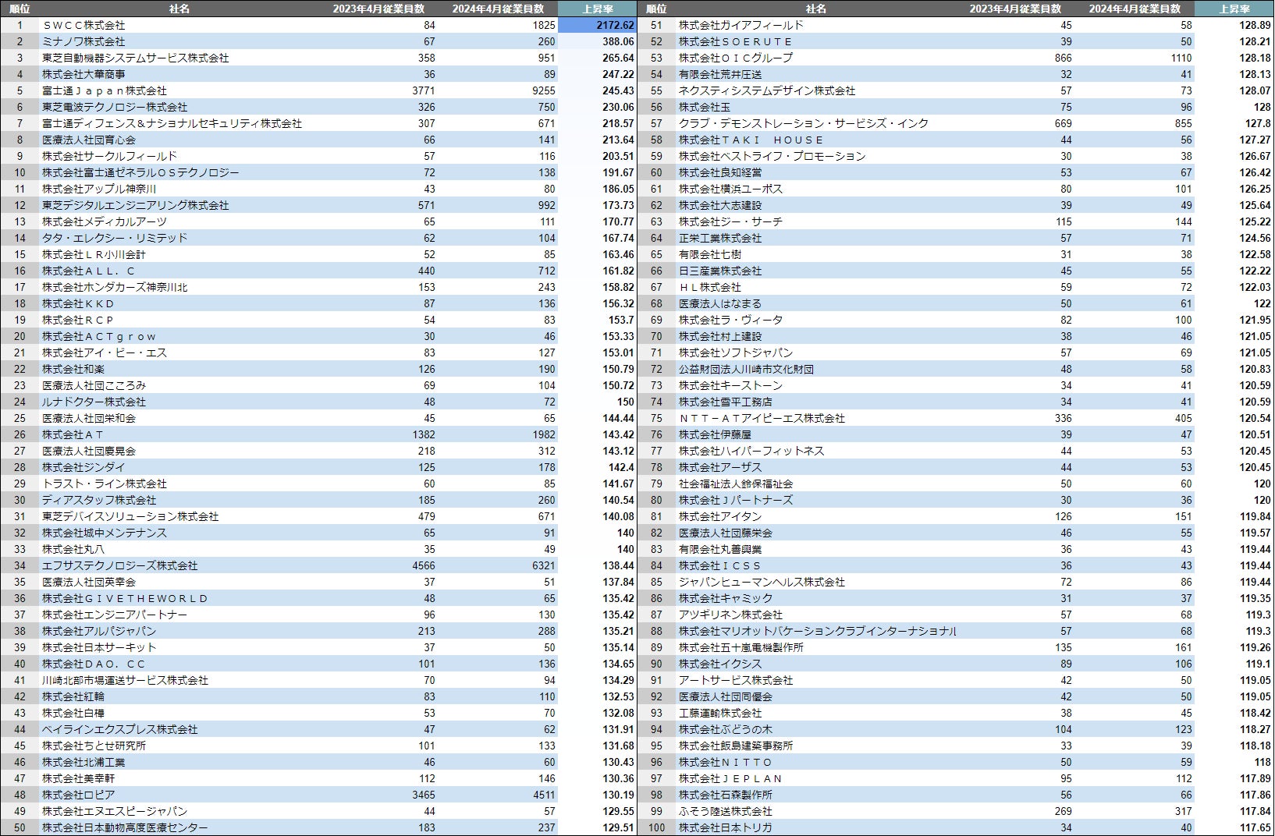
Task: Click the 株式会社ロピア name cell
Action: pos(78,795)
